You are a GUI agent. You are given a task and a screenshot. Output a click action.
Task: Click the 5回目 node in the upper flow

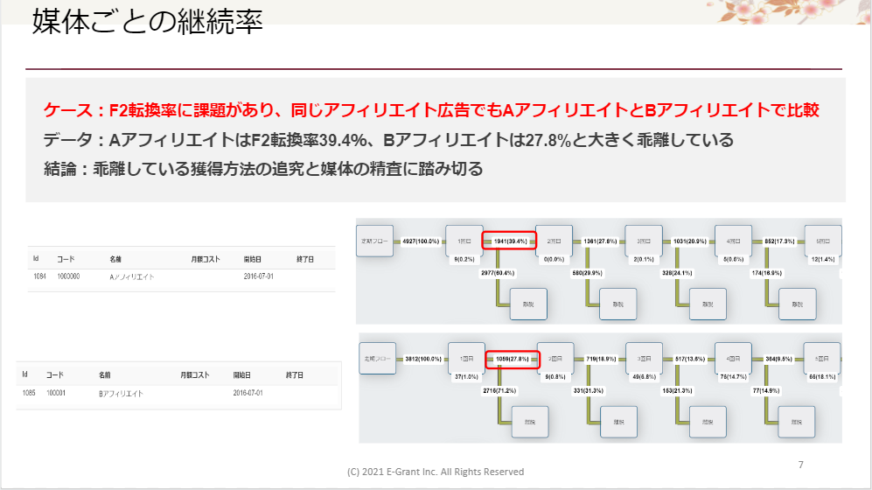[822, 241]
